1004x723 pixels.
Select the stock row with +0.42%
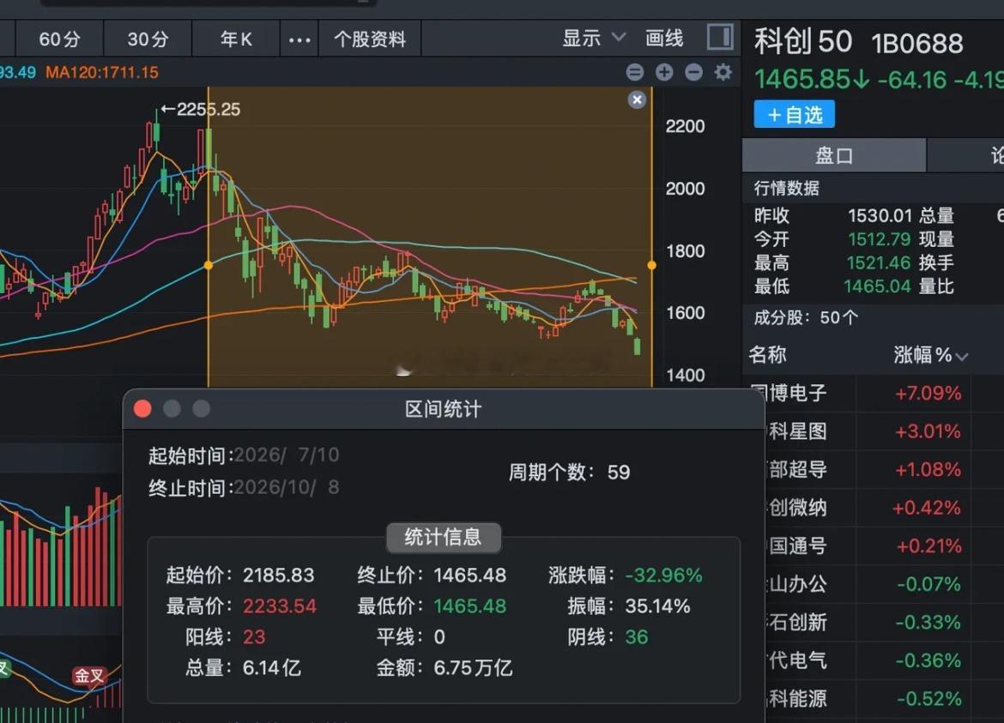[884, 508]
